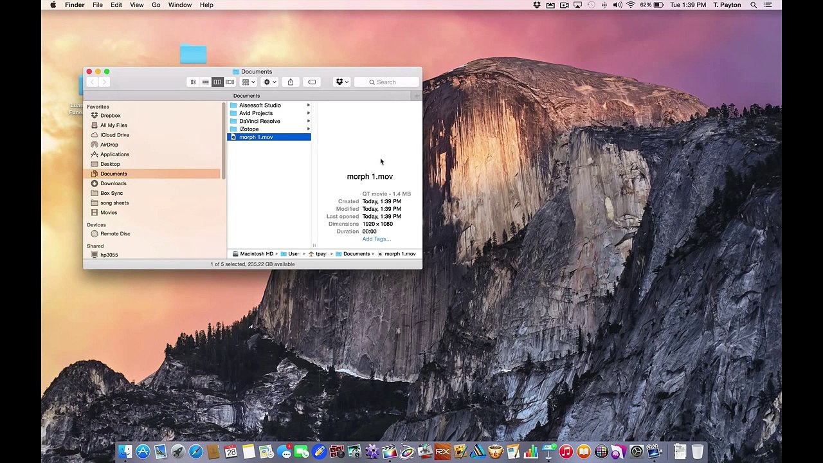Go back with the left arrow button

[93, 82]
